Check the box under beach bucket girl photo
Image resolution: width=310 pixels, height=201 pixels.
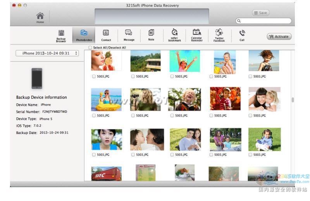pos(211,76)
